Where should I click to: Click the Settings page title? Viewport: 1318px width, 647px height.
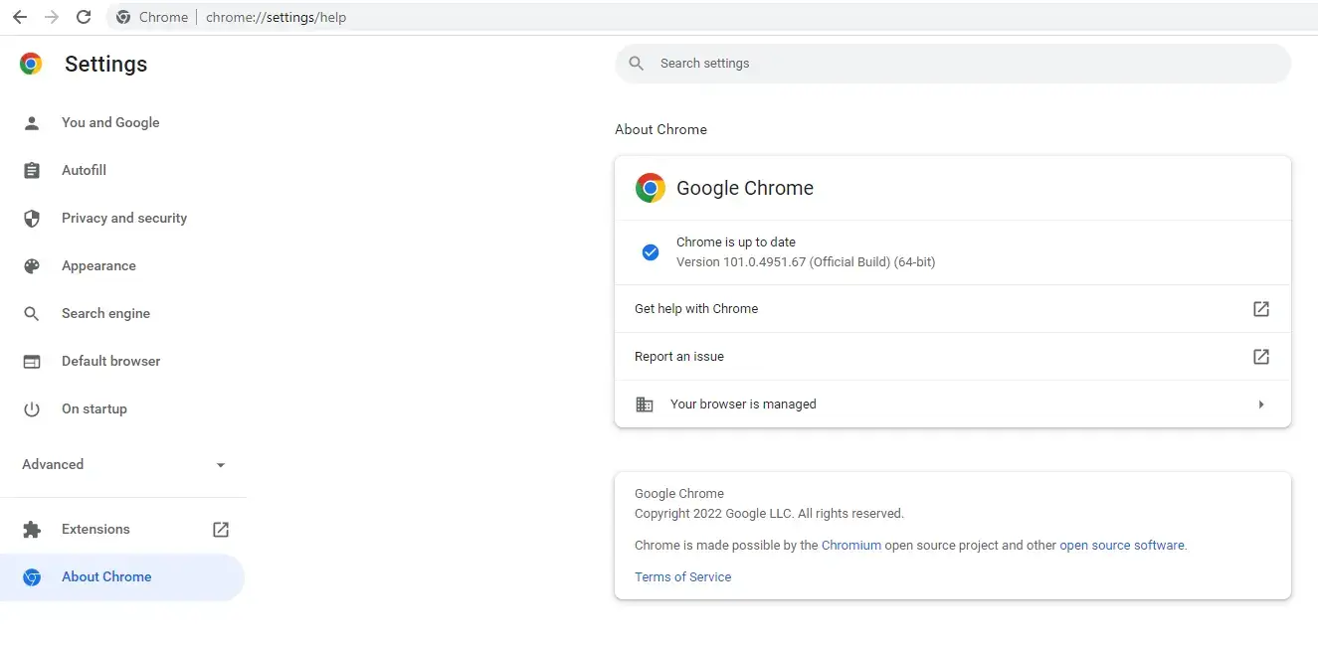tap(105, 64)
